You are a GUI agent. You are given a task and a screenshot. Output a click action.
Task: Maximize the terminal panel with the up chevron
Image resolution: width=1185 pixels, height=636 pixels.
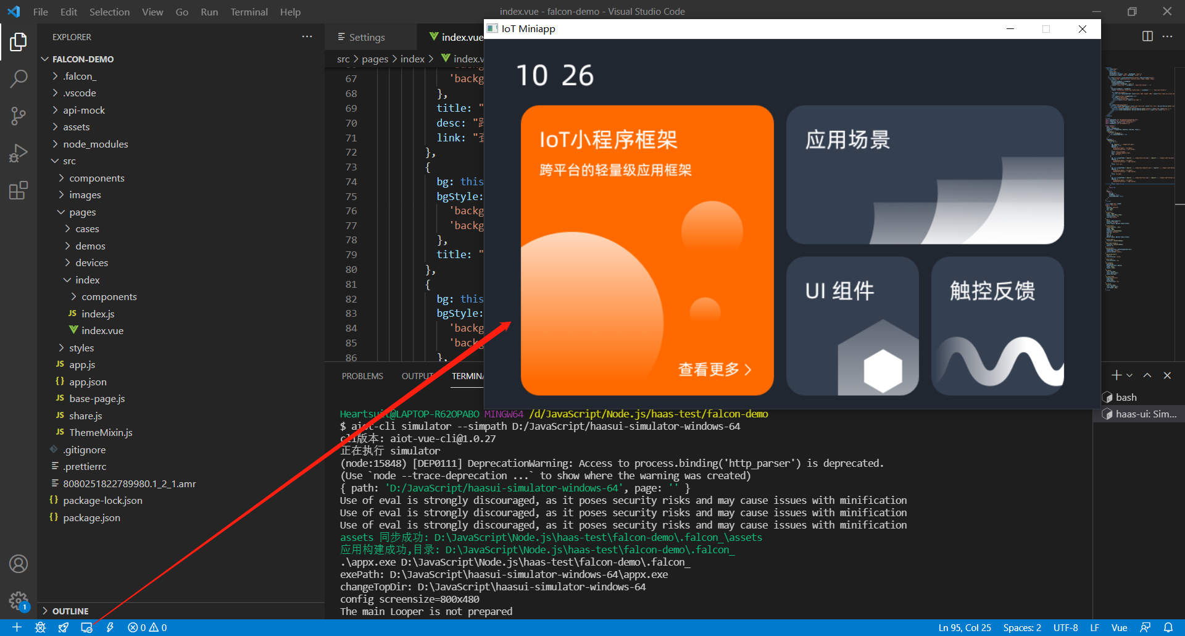(1147, 375)
